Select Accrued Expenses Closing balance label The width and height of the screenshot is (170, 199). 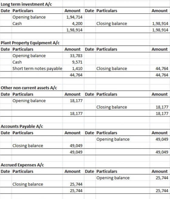pos(28,184)
